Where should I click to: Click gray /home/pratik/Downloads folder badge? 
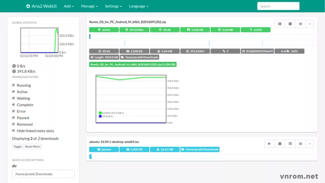pos(139,57)
